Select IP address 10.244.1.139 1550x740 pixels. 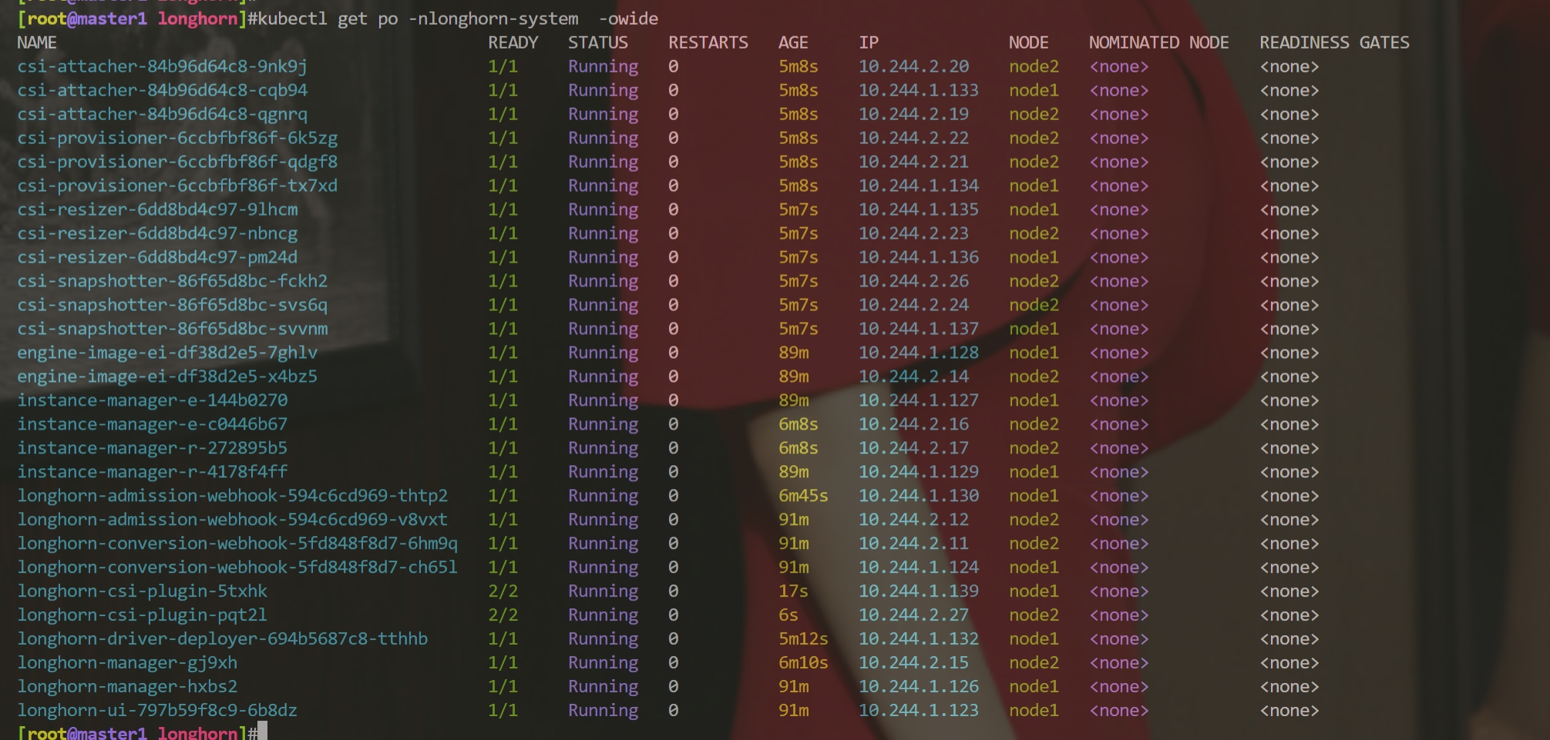coord(919,591)
